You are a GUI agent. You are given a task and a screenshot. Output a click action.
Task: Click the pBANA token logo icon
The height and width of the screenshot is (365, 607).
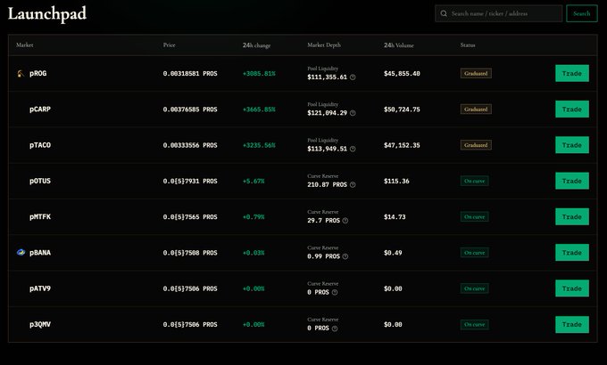point(21,253)
